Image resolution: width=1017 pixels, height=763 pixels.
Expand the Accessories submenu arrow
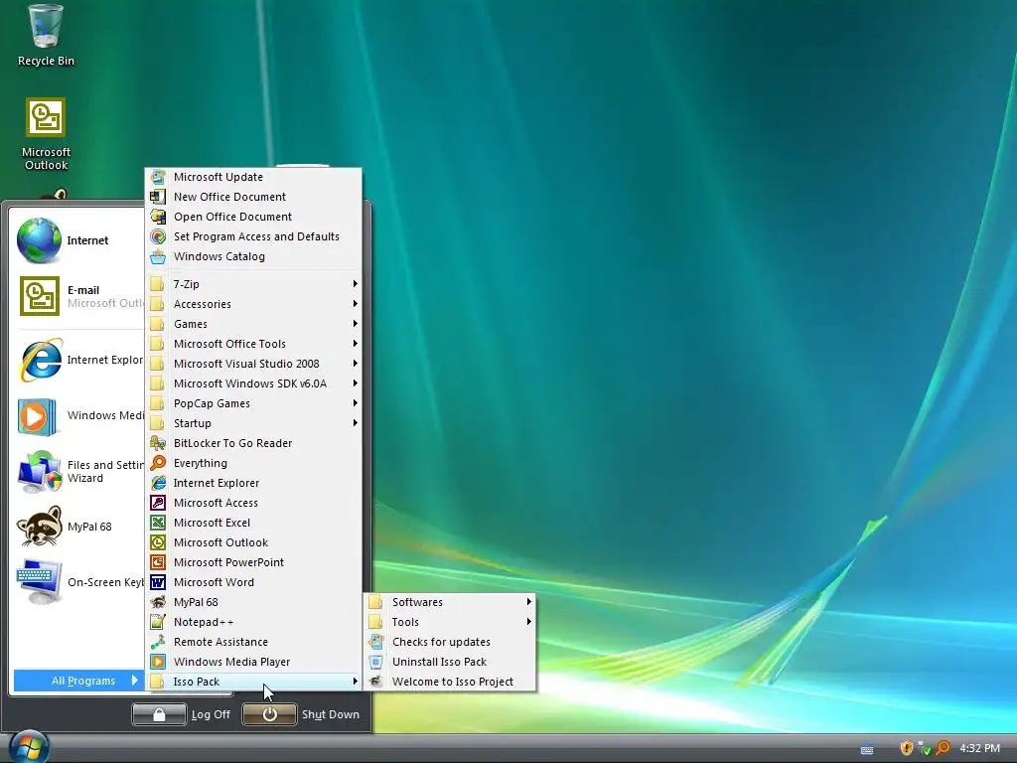(355, 304)
